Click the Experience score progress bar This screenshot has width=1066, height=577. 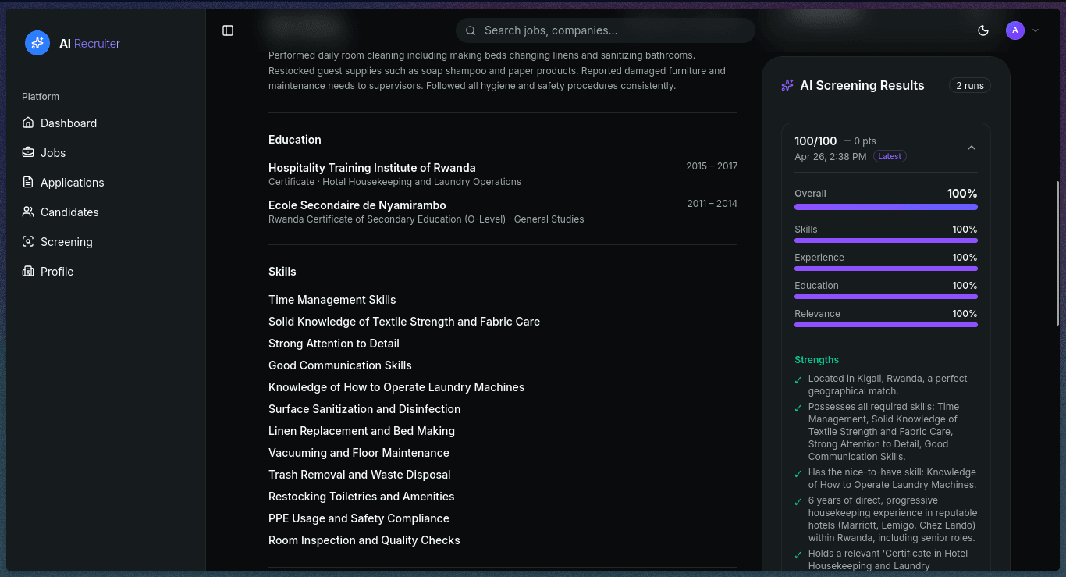coord(886,269)
